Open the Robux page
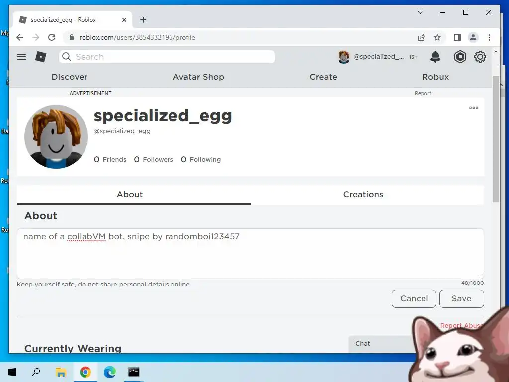This screenshot has width=509, height=382. (435, 77)
